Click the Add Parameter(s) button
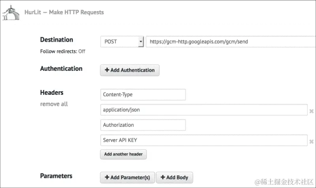Image resolution: width=316 pixels, height=188 pixels. point(127,178)
